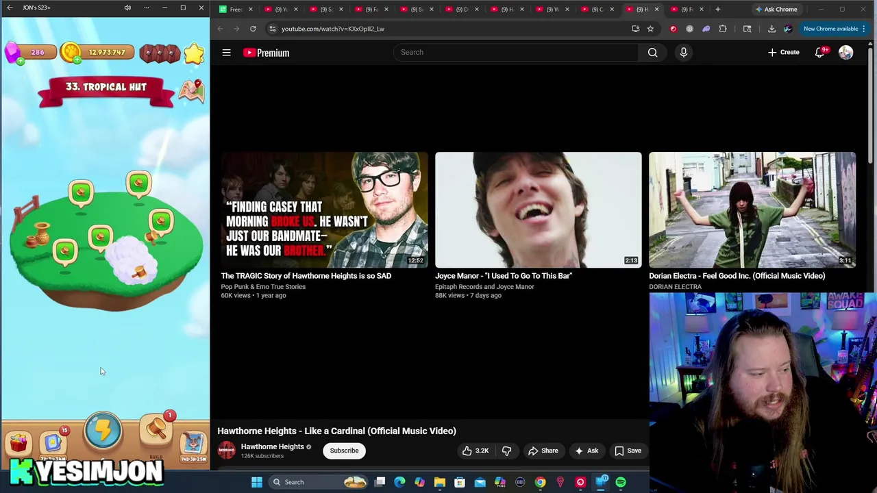Open the three-dot menu in phone mirror title bar
877x493 pixels.
click(146, 8)
